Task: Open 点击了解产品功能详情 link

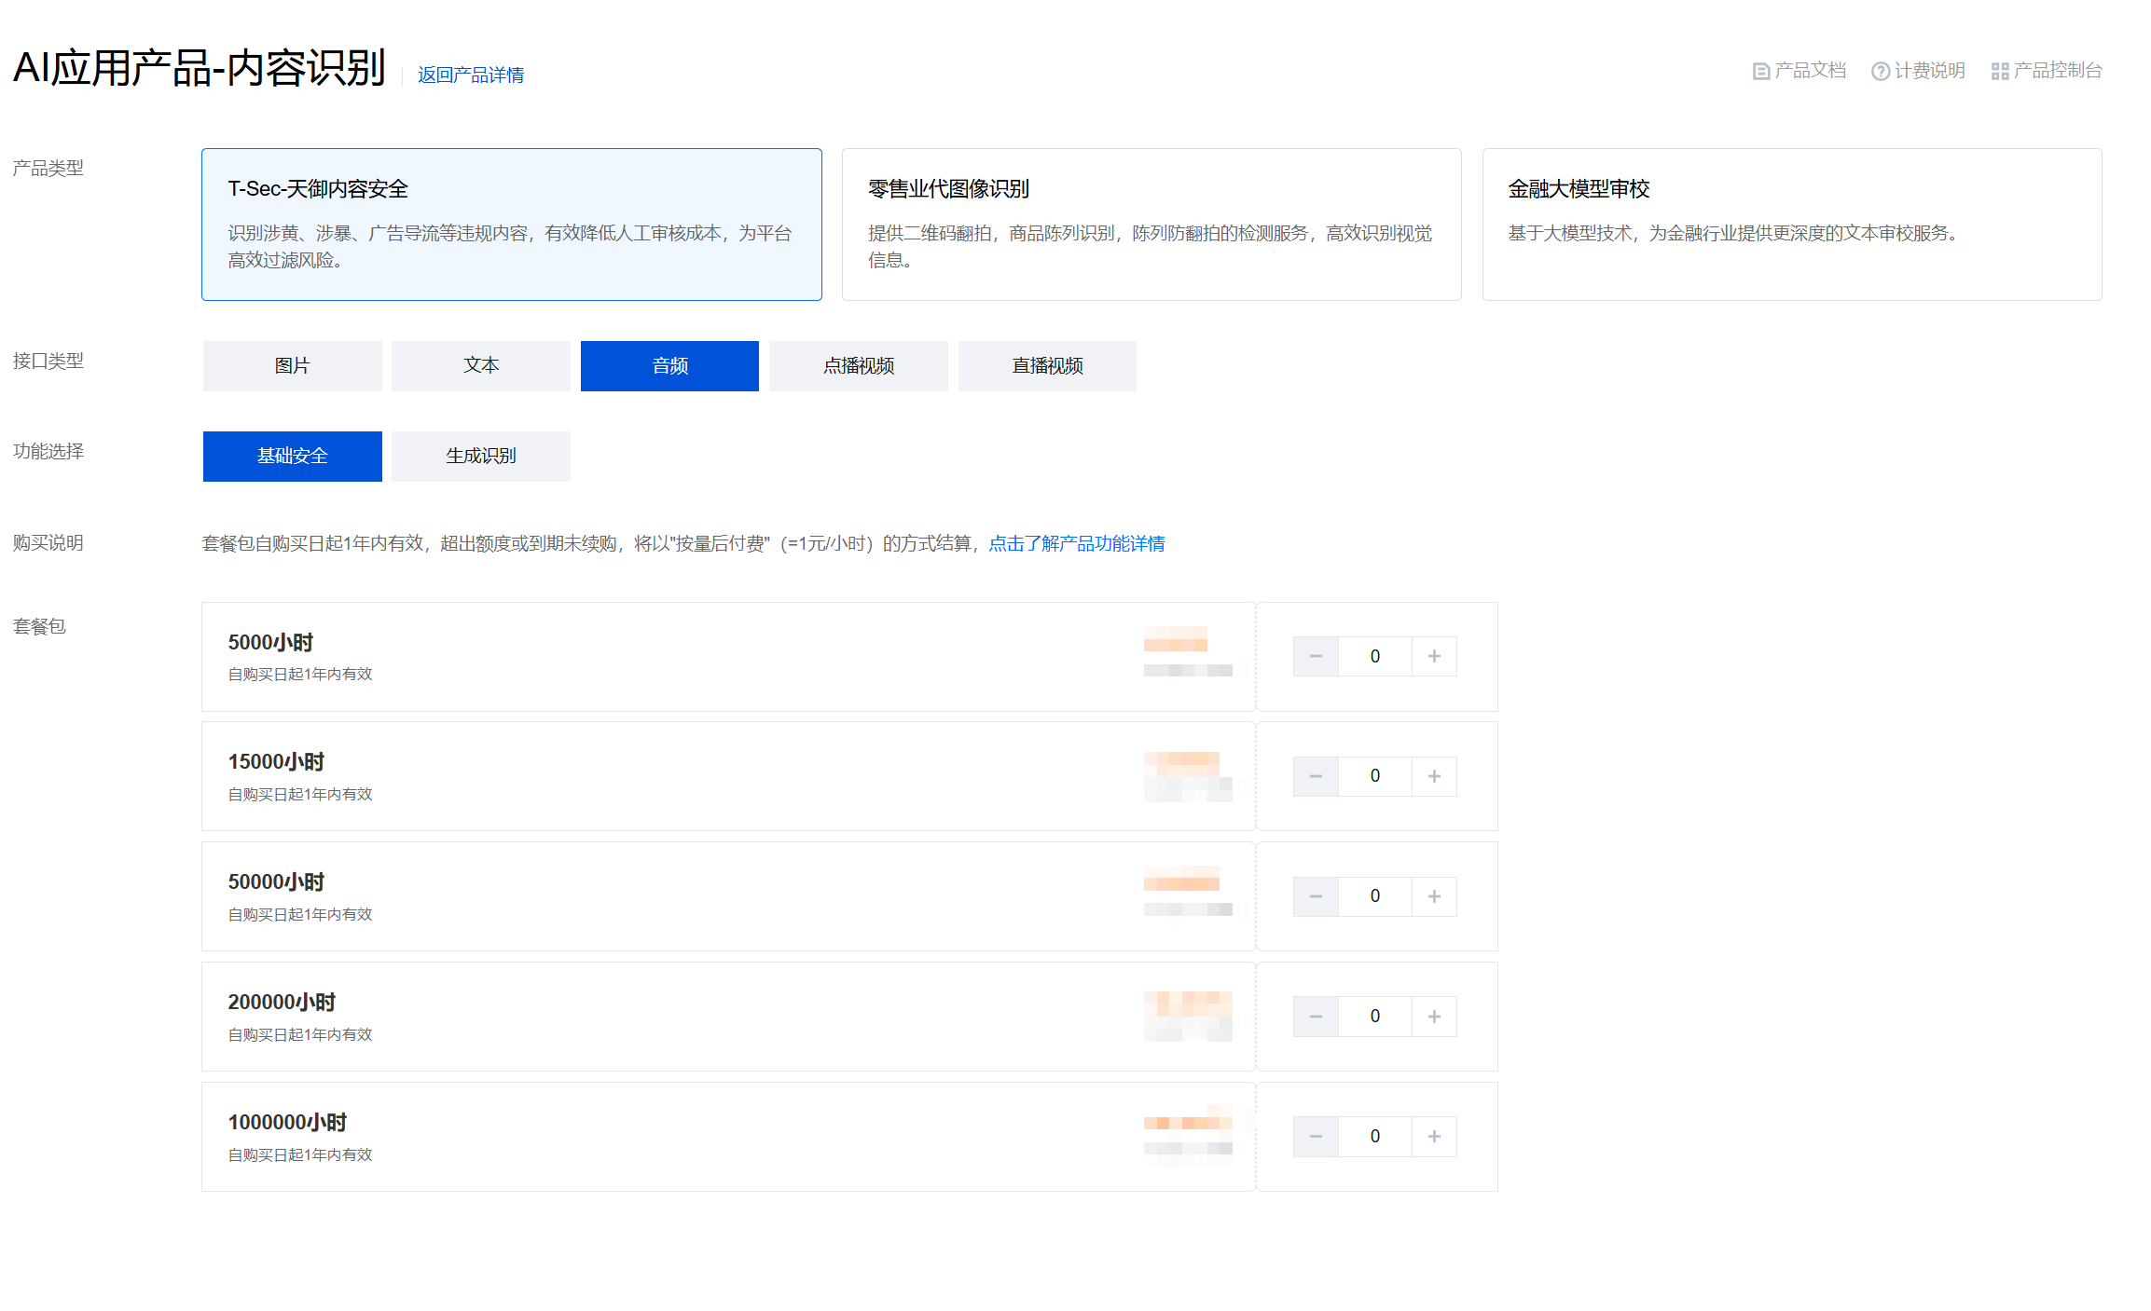Action: click(1076, 543)
